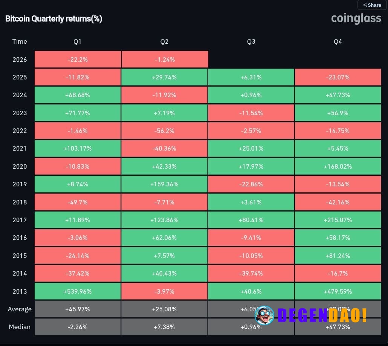This screenshot has width=388, height=346.
Task: Open the coinglass logo homepage
Action: (356, 18)
